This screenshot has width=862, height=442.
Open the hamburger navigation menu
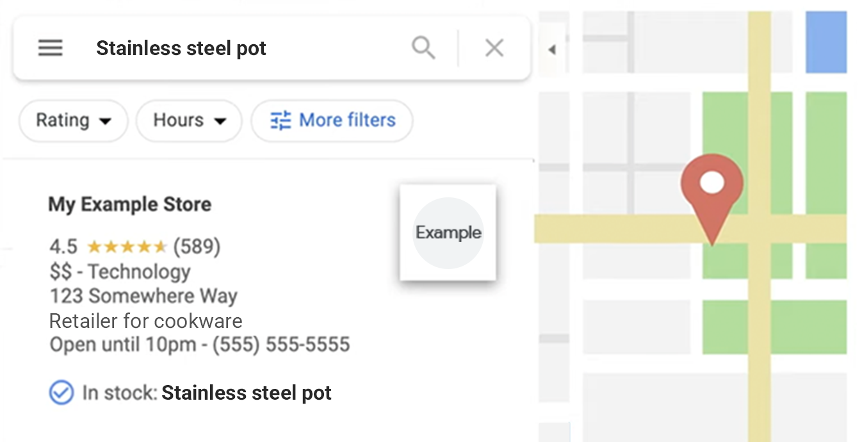pos(51,47)
